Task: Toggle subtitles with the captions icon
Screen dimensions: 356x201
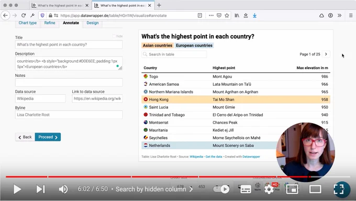Action: 246,189
